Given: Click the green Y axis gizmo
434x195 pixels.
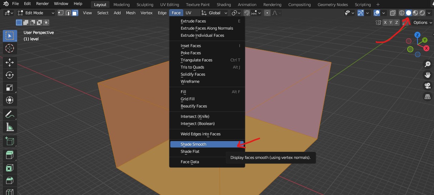Looking at the screenshot, I should pyautogui.click(x=425, y=40).
